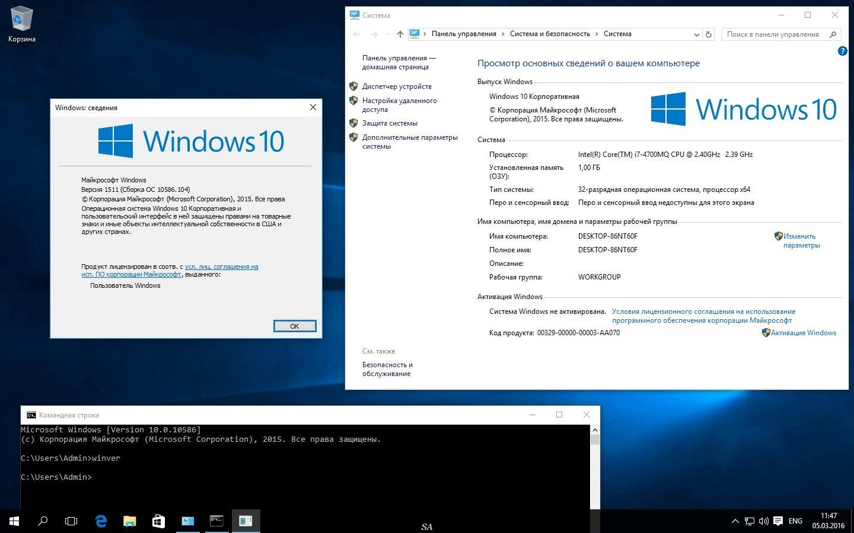The image size is (854, 533).
Task: Click the product code text '00329-00000-00003-AA070'
Action: (578, 333)
